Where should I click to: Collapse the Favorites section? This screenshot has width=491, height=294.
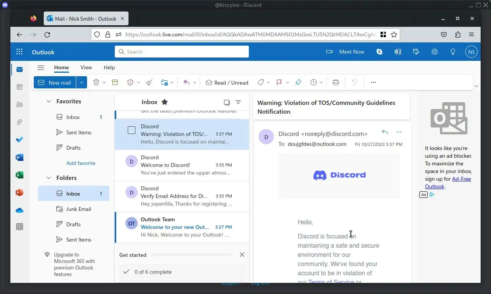pos(49,101)
